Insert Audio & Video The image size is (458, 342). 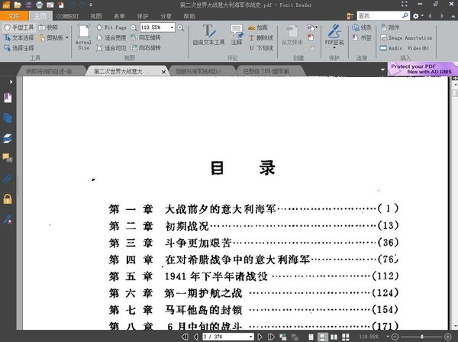coord(405,48)
